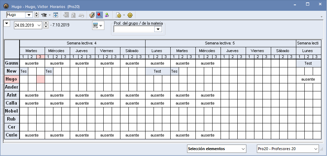Image resolution: width=327 pixels, height=156 pixels.
Task: Click the fit-window-to-timetable icon with blue arrows
Action: coord(55,15)
